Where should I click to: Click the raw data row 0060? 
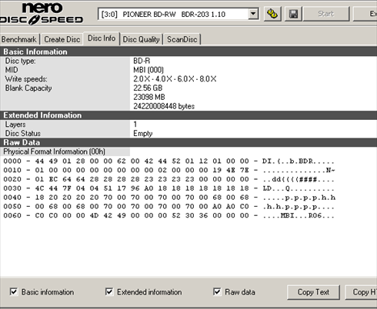168,215
